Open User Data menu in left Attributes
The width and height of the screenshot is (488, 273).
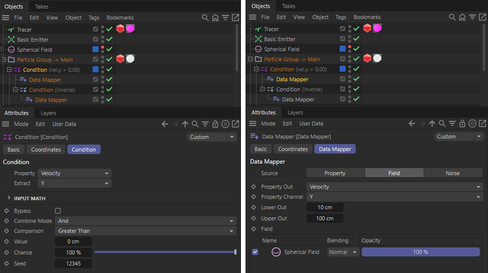coord(64,124)
